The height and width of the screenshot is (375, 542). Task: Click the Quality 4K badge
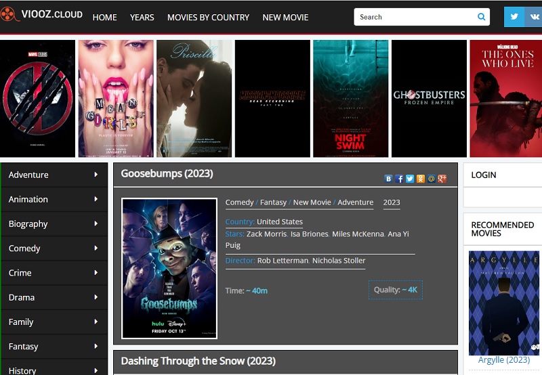coord(396,290)
